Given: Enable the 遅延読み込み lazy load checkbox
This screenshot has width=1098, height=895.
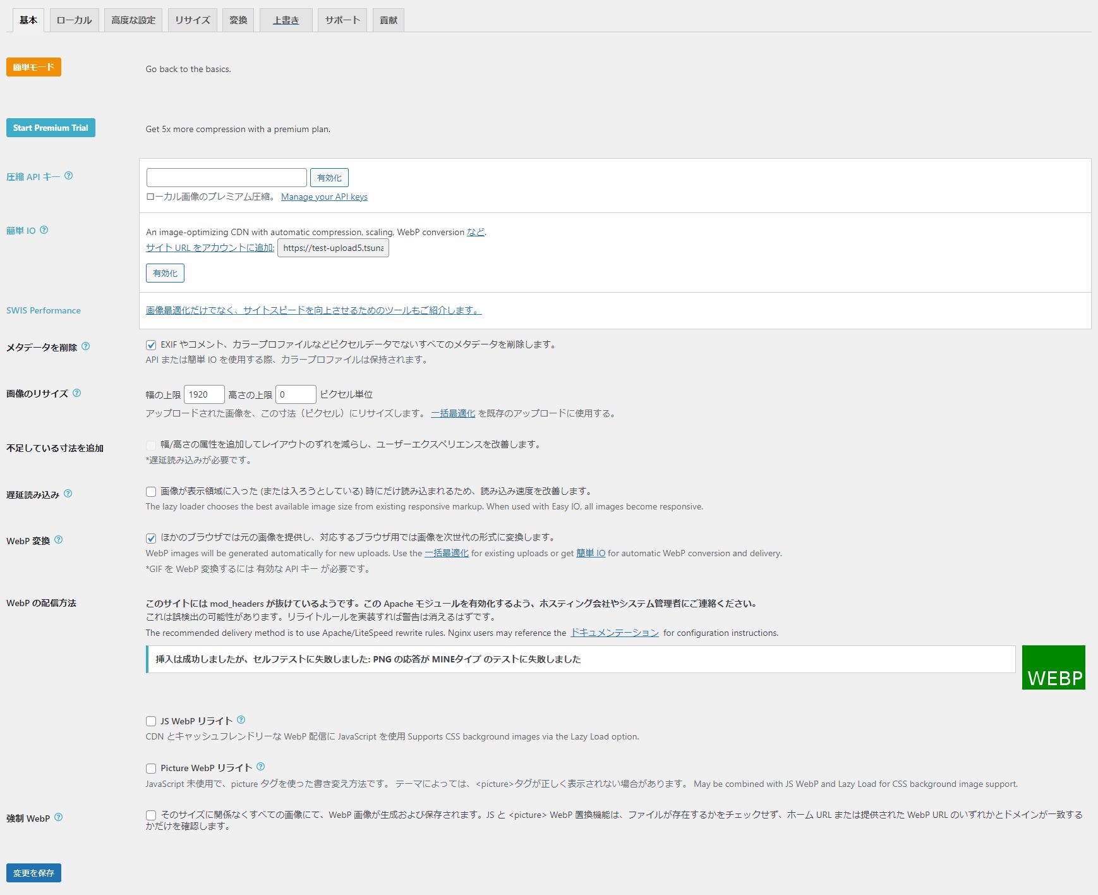Looking at the screenshot, I should [151, 492].
